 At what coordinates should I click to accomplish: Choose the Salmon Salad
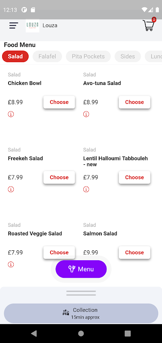tap(135, 253)
